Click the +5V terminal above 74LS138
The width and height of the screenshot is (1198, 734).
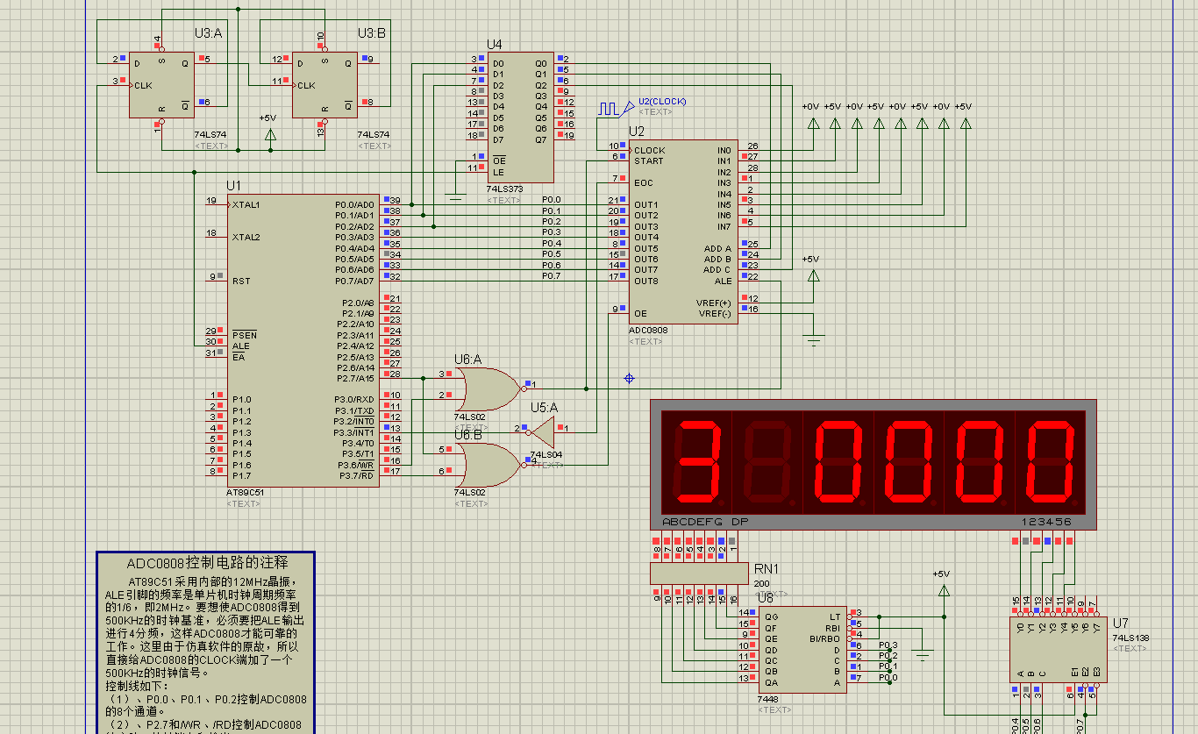944,589
